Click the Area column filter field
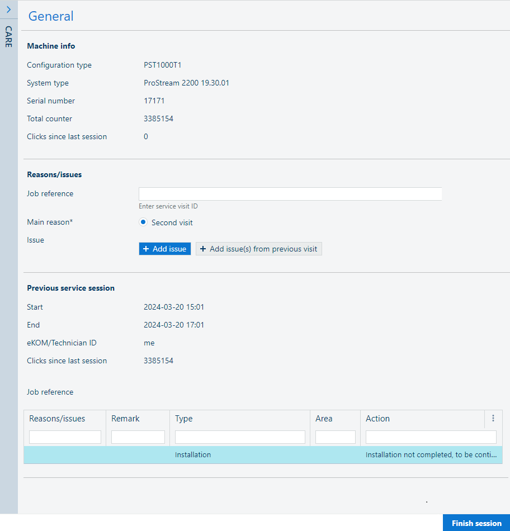The image size is (510, 531). [x=335, y=437]
